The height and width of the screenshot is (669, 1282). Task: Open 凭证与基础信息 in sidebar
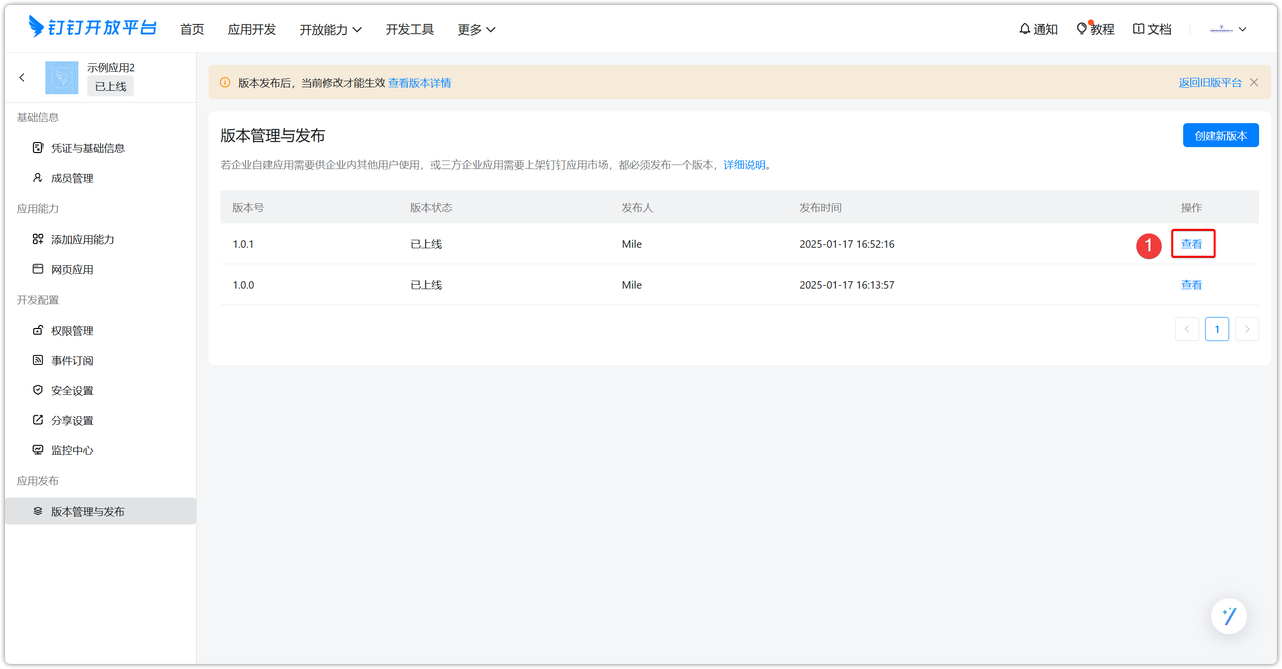pos(88,148)
